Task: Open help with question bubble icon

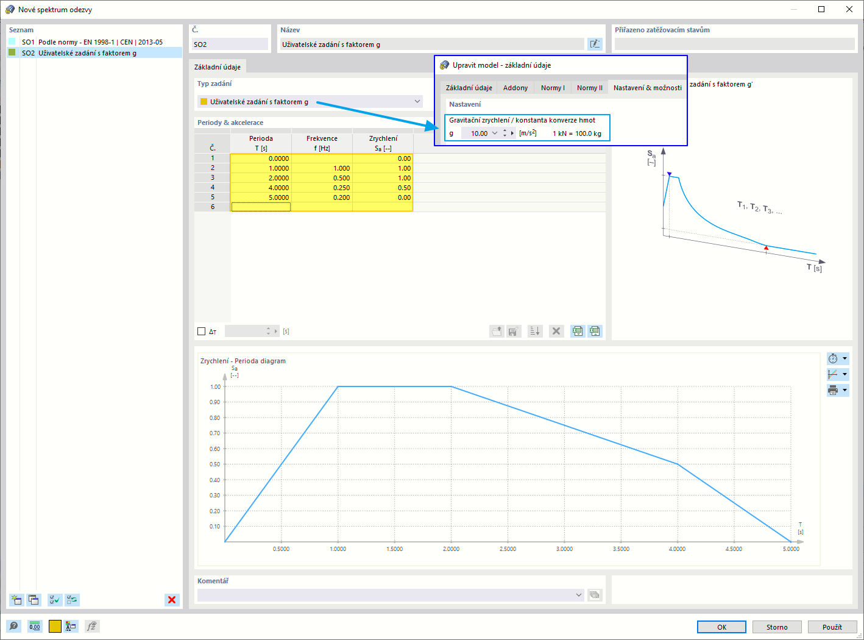Action: pyautogui.click(x=13, y=626)
